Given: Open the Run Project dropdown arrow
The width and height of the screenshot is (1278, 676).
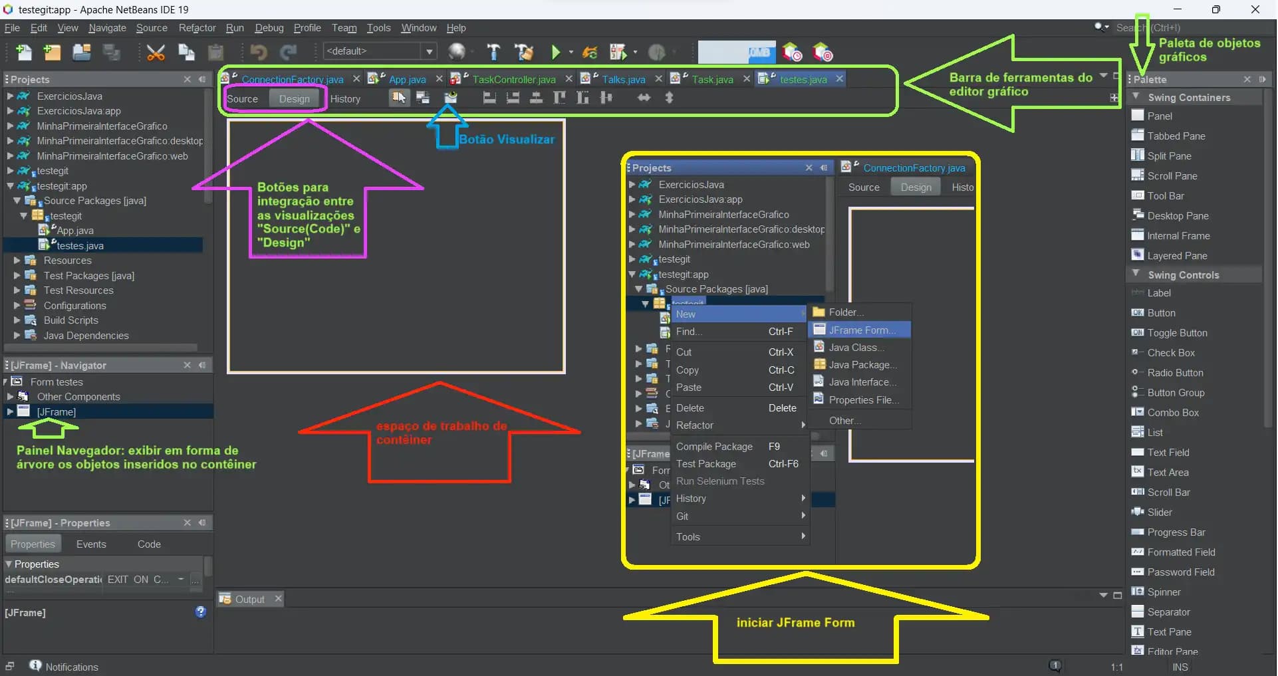Looking at the screenshot, I should (x=571, y=53).
